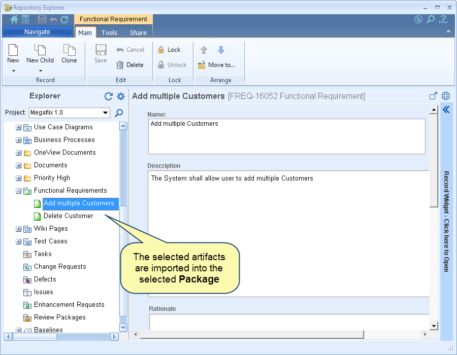Expand the Use Case Diagrams node
Image resolution: width=457 pixels, height=355 pixels.
click(x=18, y=127)
